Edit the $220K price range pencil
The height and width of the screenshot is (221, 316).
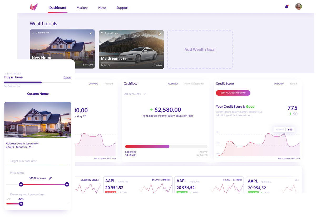click(x=50, y=178)
